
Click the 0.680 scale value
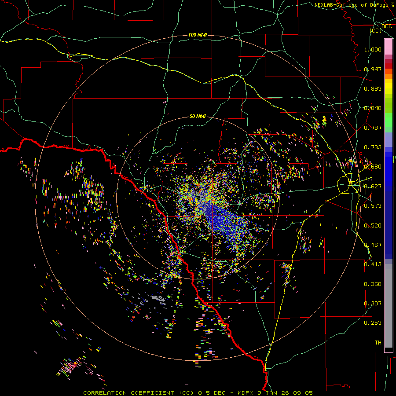tap(373, 167)
